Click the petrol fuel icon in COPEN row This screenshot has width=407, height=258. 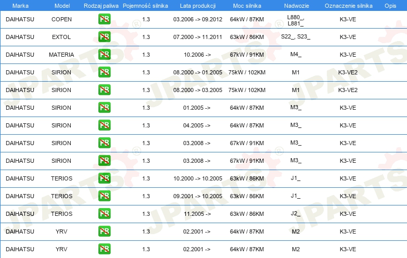coord(104,19)
